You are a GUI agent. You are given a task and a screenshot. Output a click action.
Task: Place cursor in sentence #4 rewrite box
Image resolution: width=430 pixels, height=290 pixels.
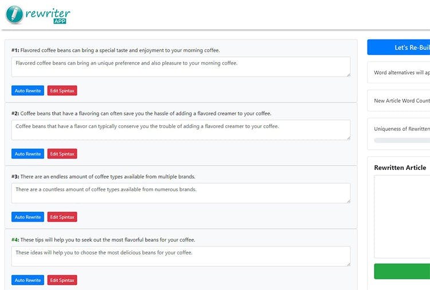click(x=181, y=256)
